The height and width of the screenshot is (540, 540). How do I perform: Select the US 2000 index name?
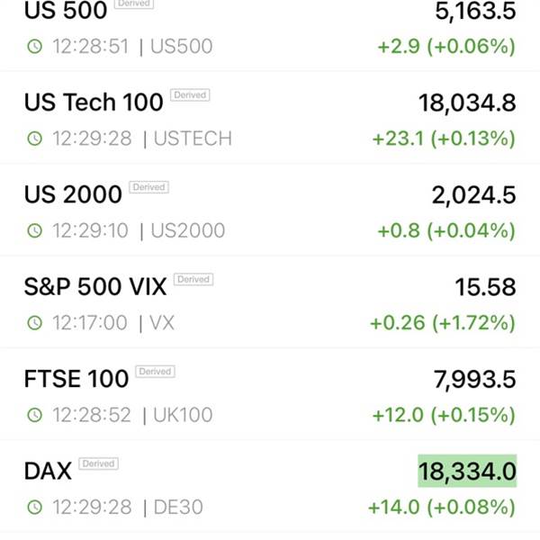point(73,194)
